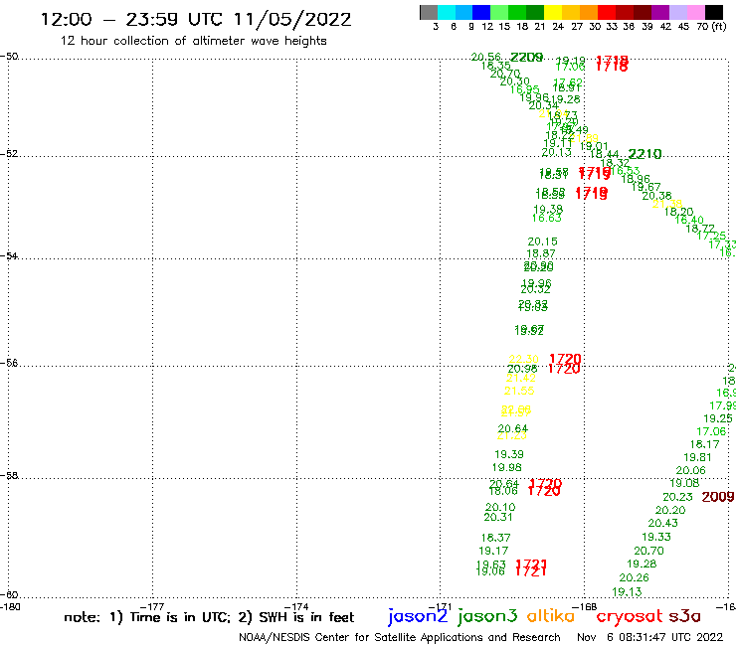This screenshot has width=736, height=646.
Task: Select the lavender legend swatch
Action: (x=677, y=12)
